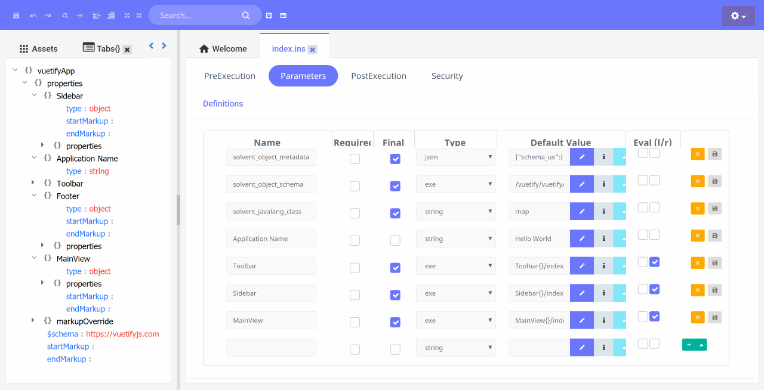Click the Definitions link
The image size is (764, 390).
(223, 103)
